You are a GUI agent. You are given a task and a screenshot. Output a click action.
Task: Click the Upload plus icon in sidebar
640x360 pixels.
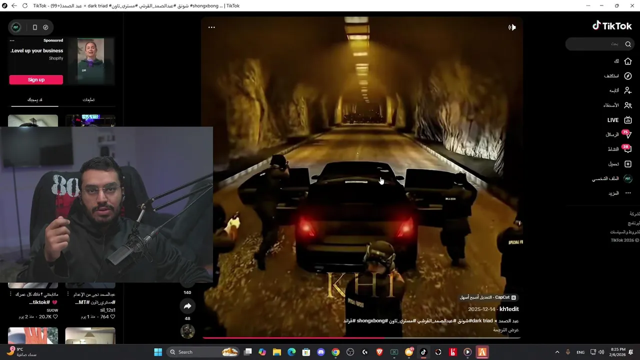[628, 164]
